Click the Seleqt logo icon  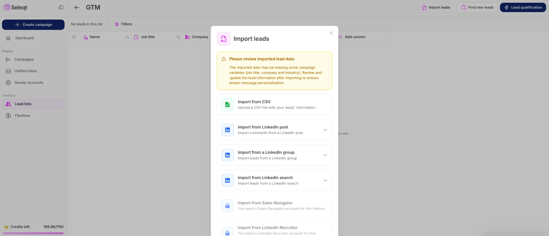pyautogui.click(x=7, y=7)
